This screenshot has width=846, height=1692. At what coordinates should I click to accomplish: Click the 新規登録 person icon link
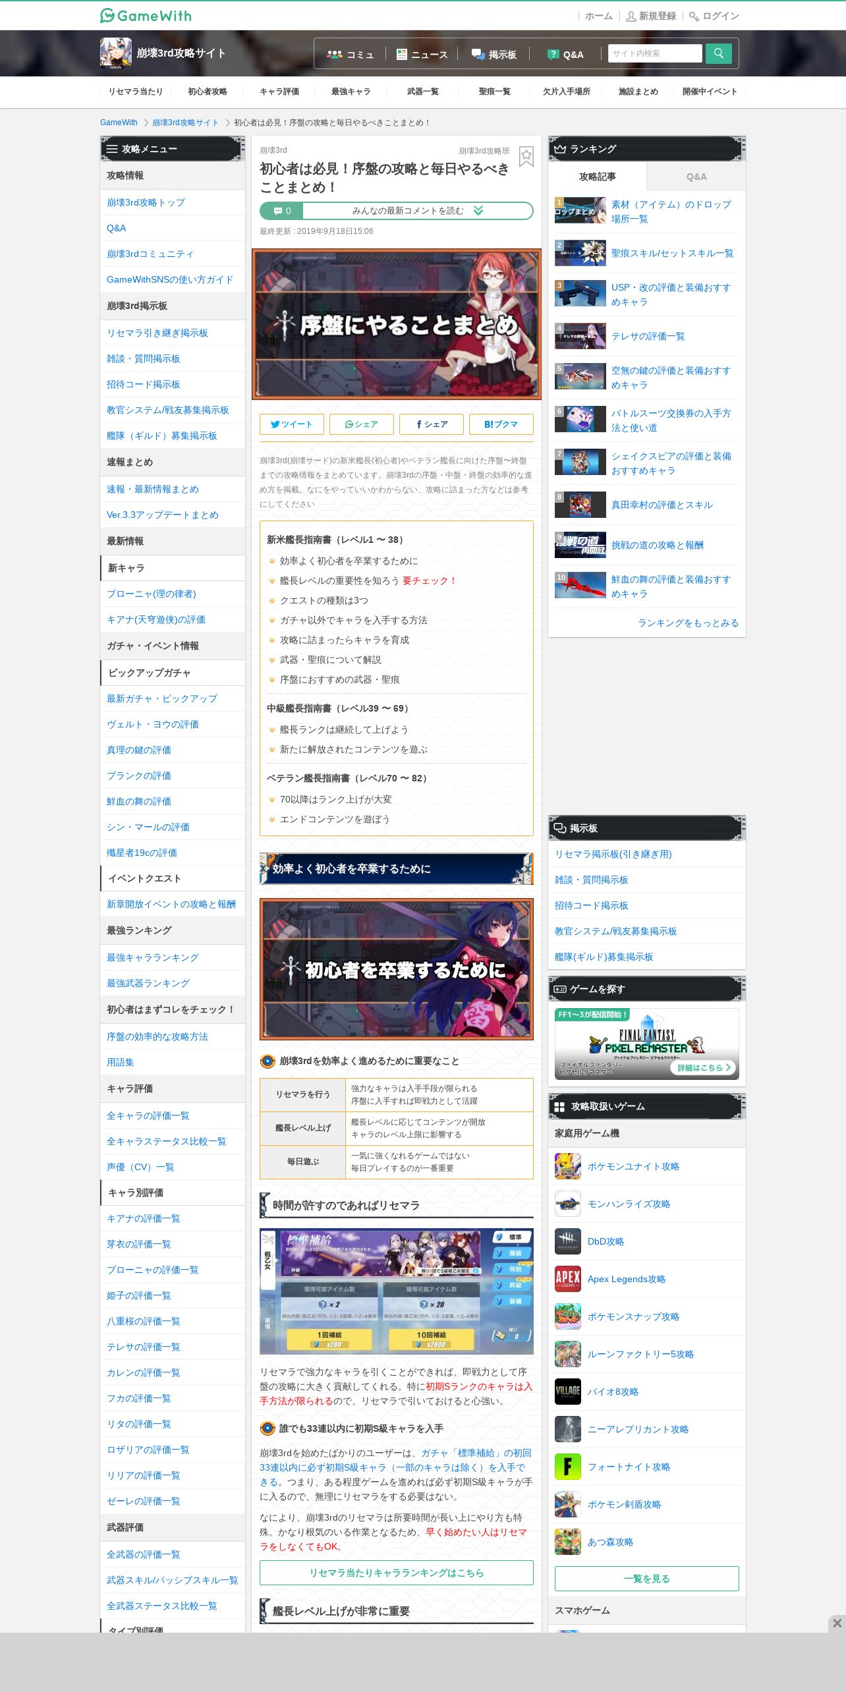point(651,16)
